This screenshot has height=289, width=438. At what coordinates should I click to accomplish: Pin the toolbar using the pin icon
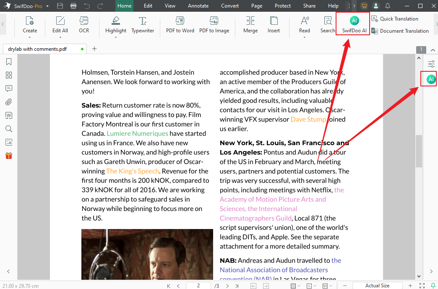coord(434,286)
